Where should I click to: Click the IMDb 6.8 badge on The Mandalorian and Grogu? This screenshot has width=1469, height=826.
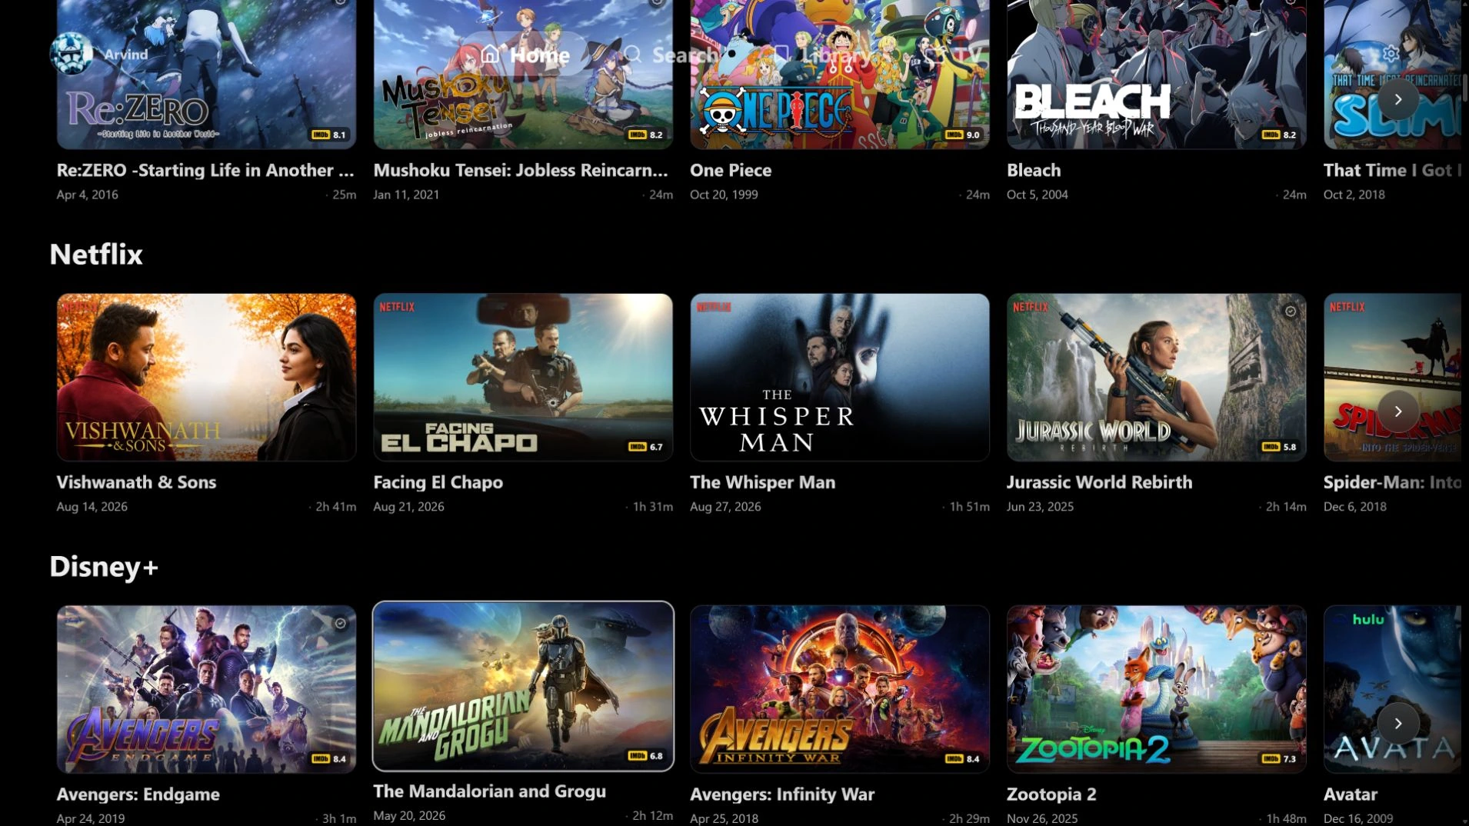(645, 756)
